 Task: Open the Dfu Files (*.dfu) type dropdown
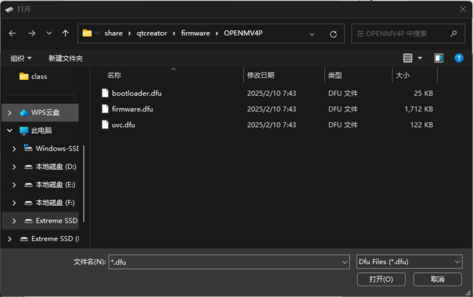[x=458, y=262]
